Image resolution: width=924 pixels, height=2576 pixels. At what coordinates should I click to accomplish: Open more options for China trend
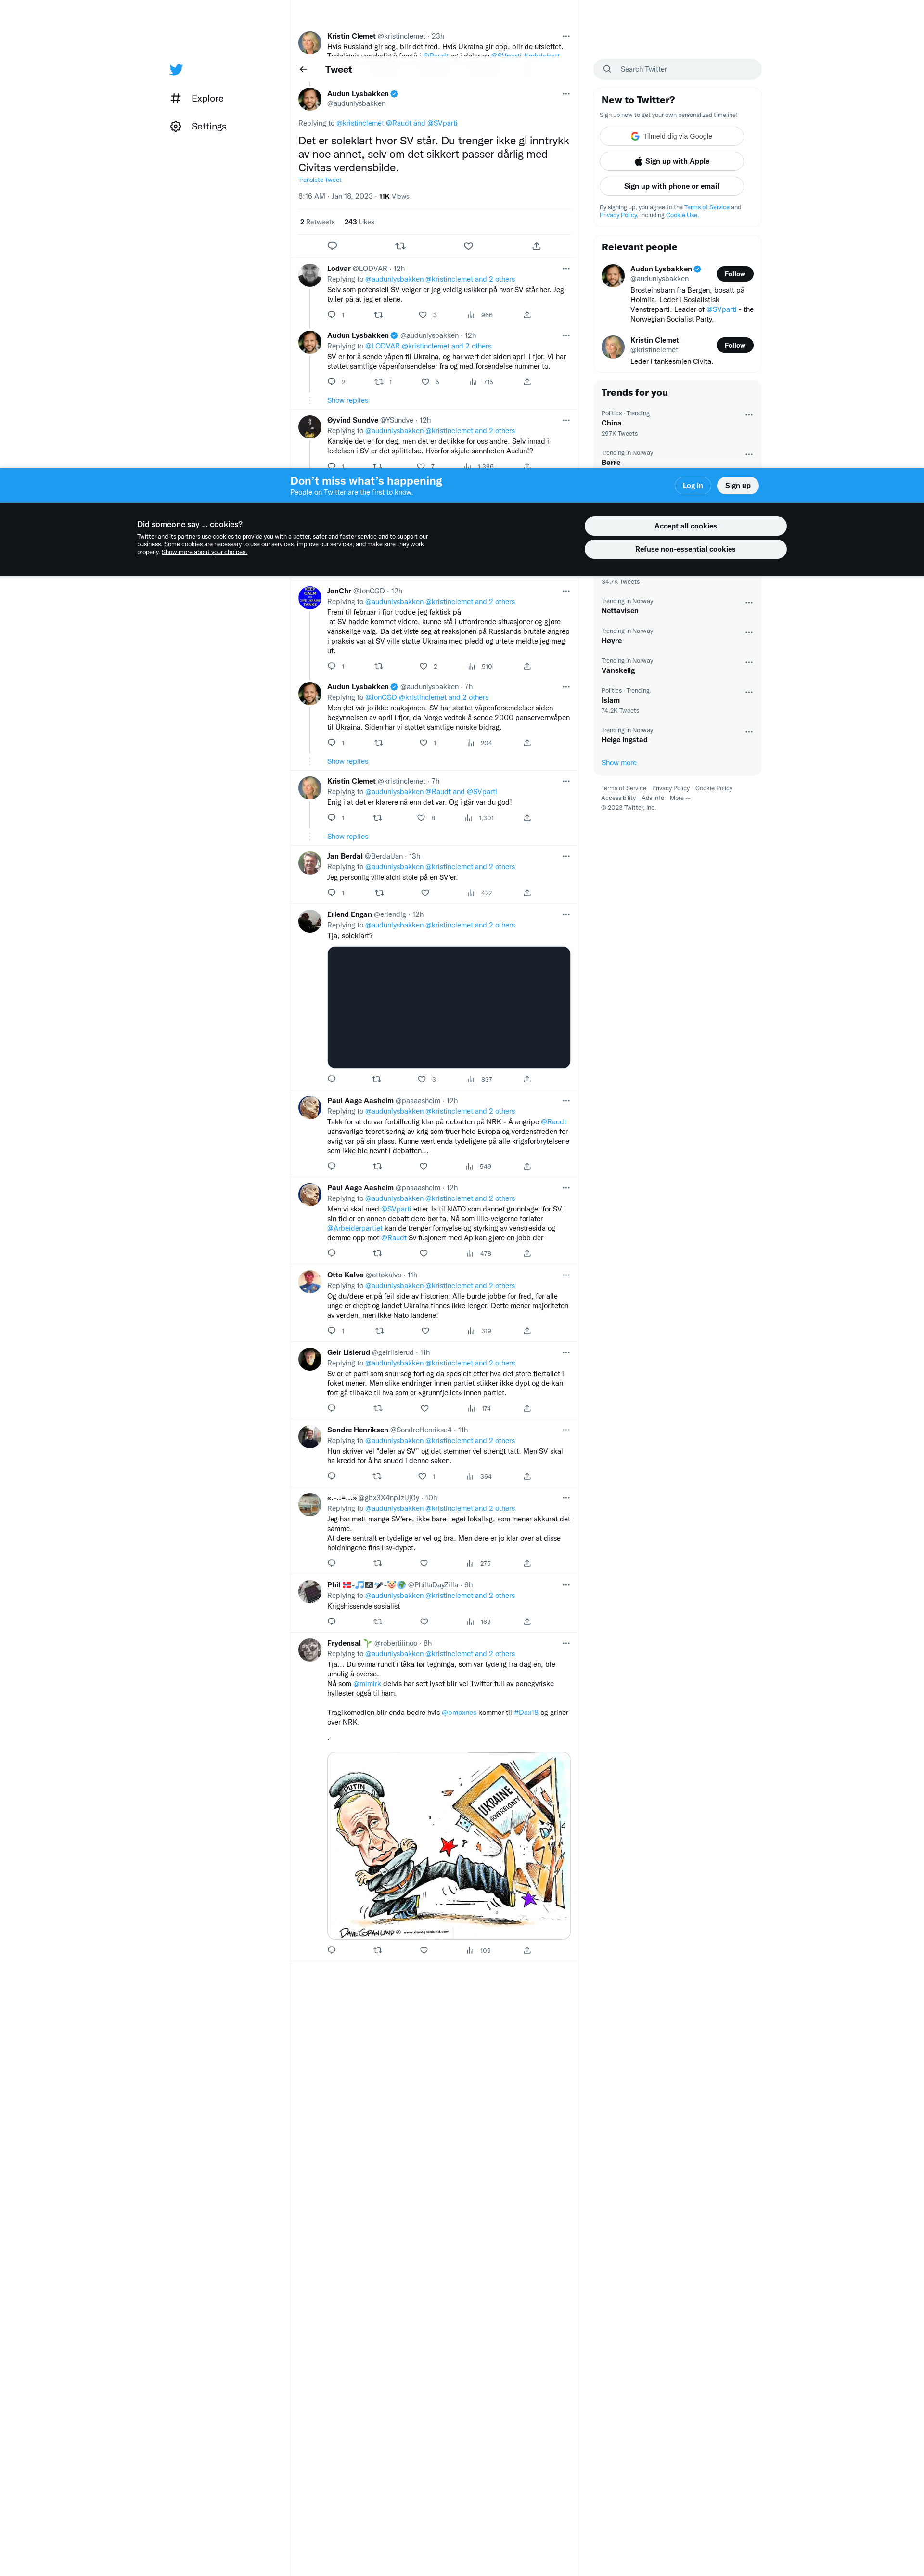pos(749,415)
